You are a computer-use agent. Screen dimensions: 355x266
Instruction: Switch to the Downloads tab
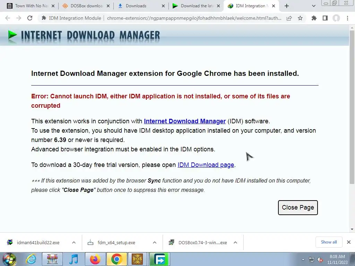[x=140, y=6]
